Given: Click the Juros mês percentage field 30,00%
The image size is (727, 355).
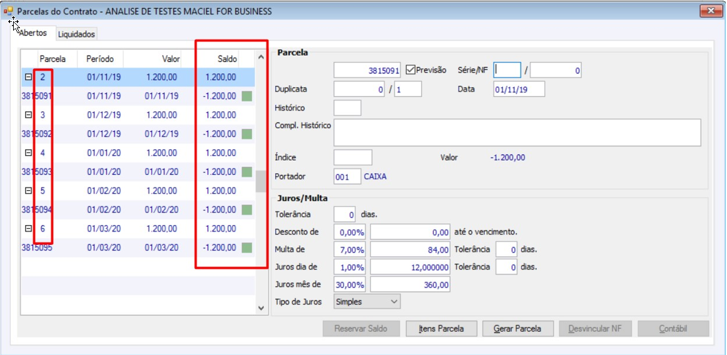Looking at the screenshot, I should (350, 284).
